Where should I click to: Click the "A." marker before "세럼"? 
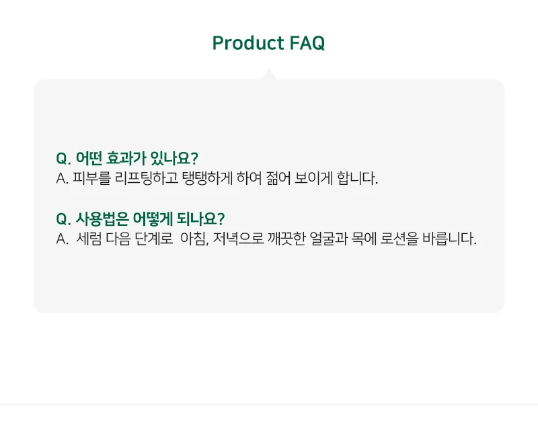pos(63,239)
